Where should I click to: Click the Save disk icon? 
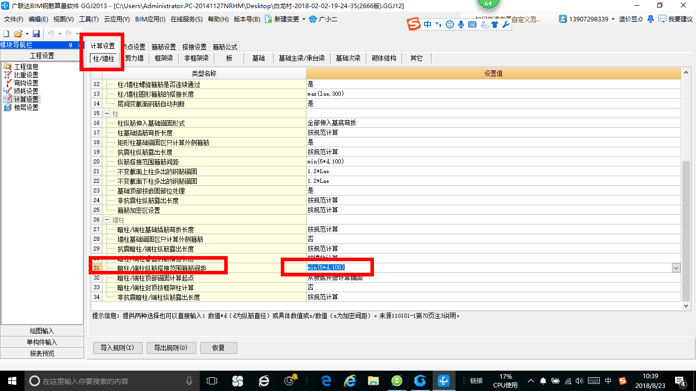pyautogui.click(x=36, y=34)
